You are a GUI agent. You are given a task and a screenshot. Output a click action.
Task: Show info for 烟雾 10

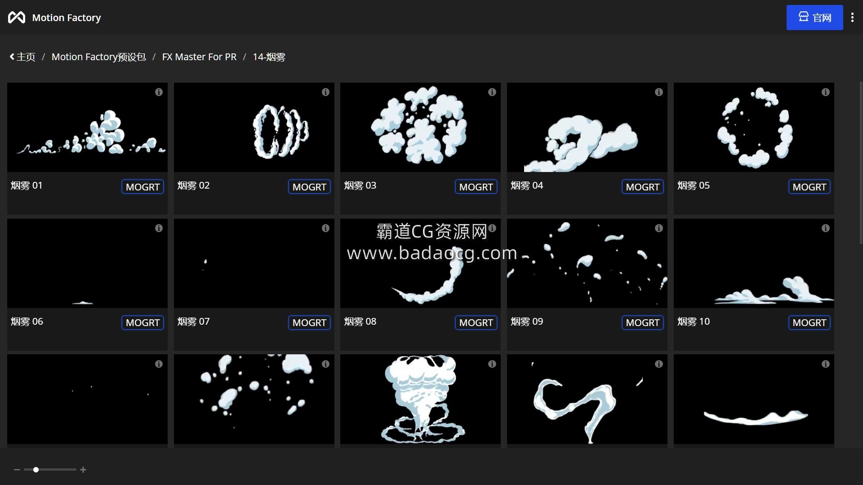click(826, 228)
